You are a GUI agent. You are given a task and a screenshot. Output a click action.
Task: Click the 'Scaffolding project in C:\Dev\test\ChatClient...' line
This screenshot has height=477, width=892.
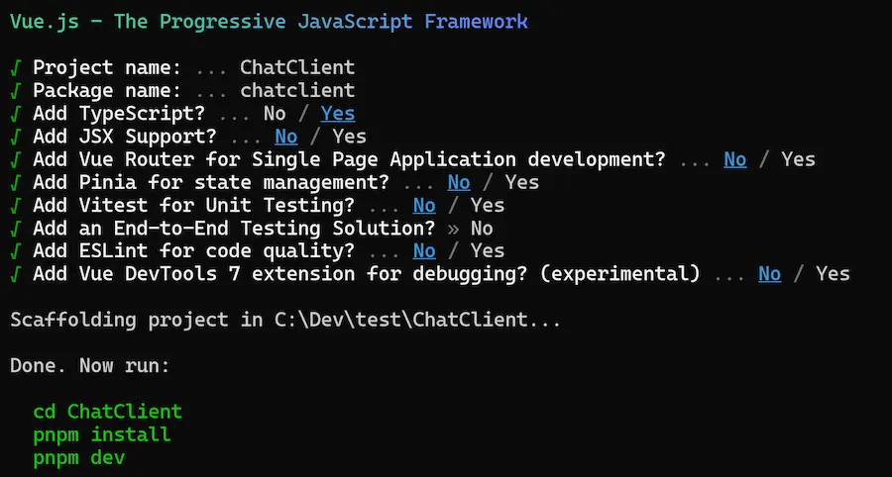[x=285, y=321]
